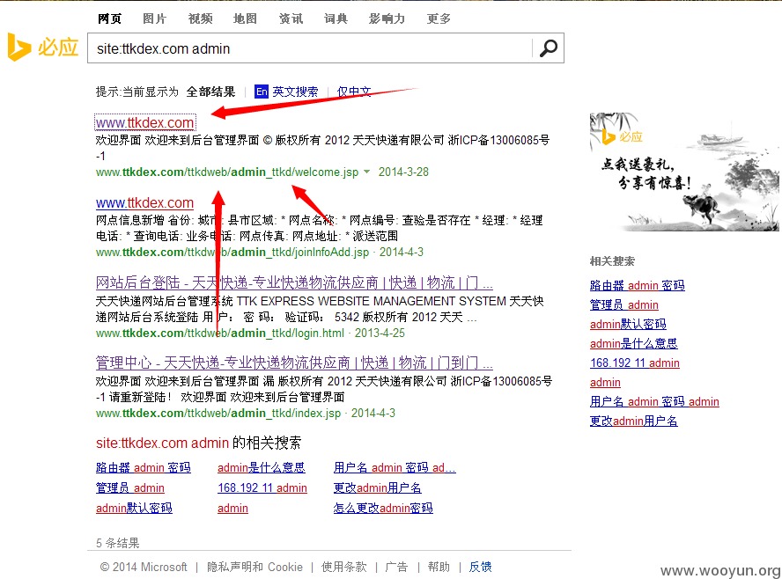Click URL text admin_ttkd/joinInfoAdd.jsp
Viewport: 782px width, 579px height.
click(x=300, y=253)
